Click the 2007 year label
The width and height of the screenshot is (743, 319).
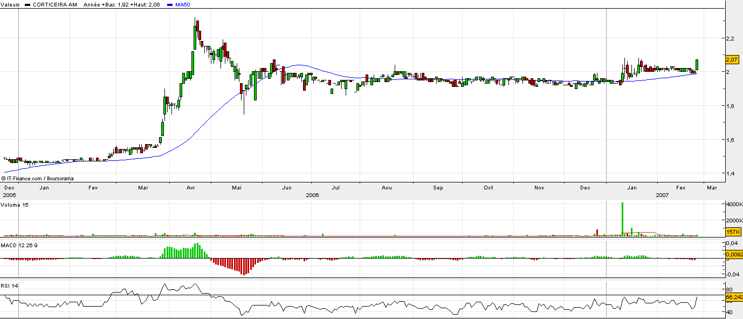pos(663,195)
